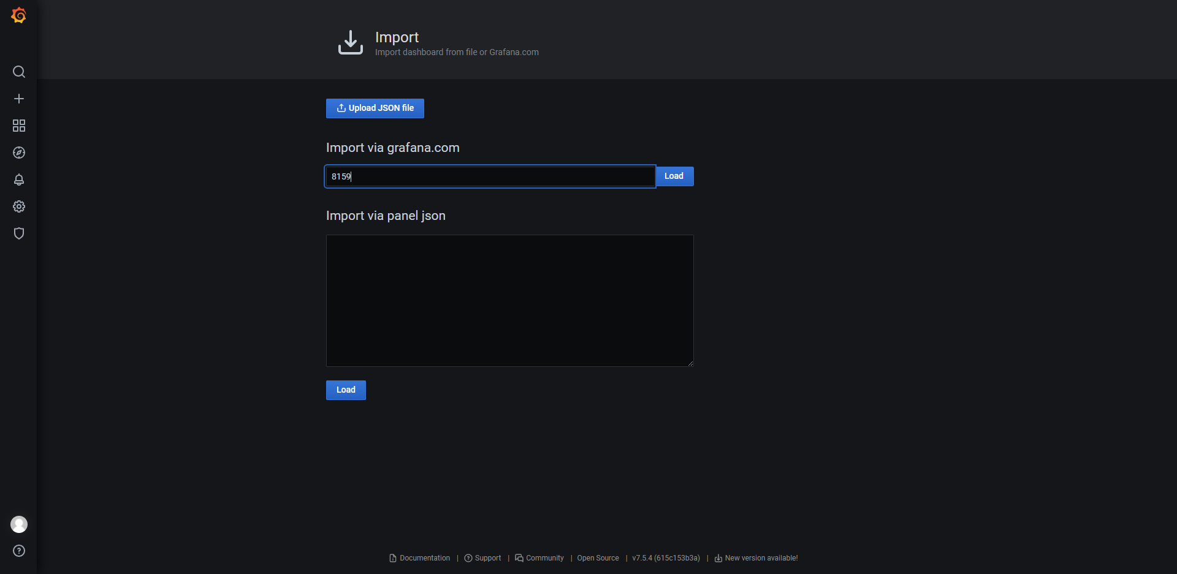1177x574 pixels.
Task: Click the Import page download icon
Action: click(x=351, y=42)
